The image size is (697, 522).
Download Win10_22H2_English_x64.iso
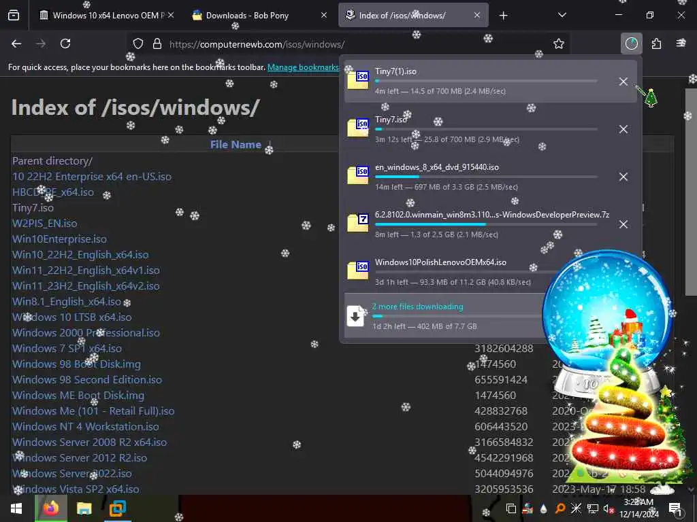(80, 255)
